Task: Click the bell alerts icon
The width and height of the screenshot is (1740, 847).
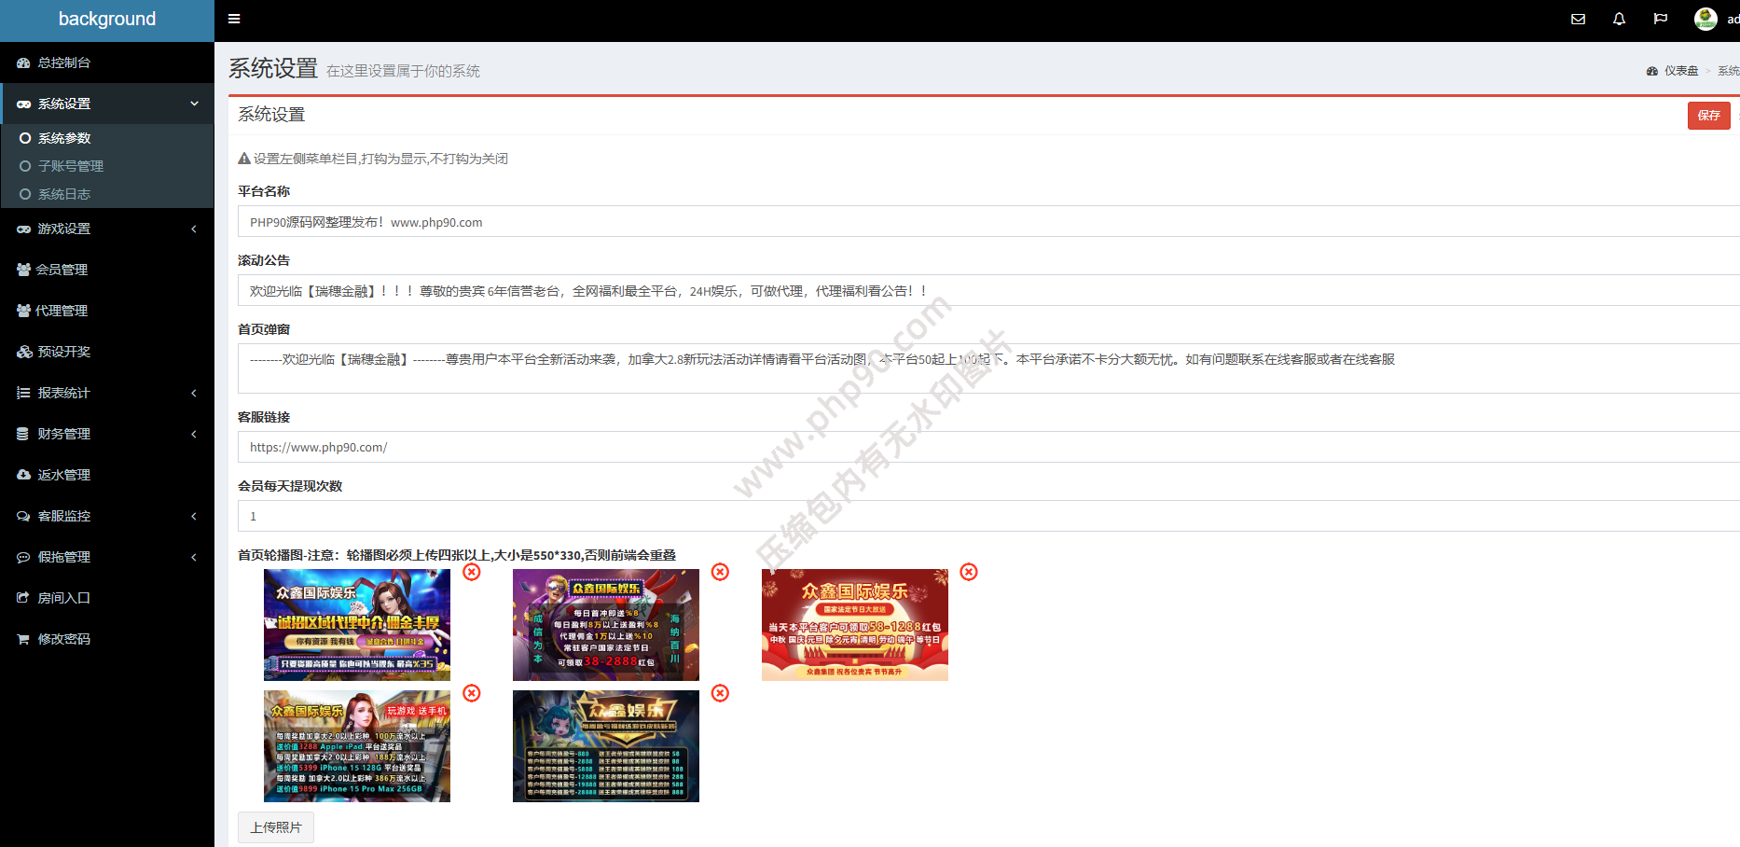Action: [x=1619, y=19]
